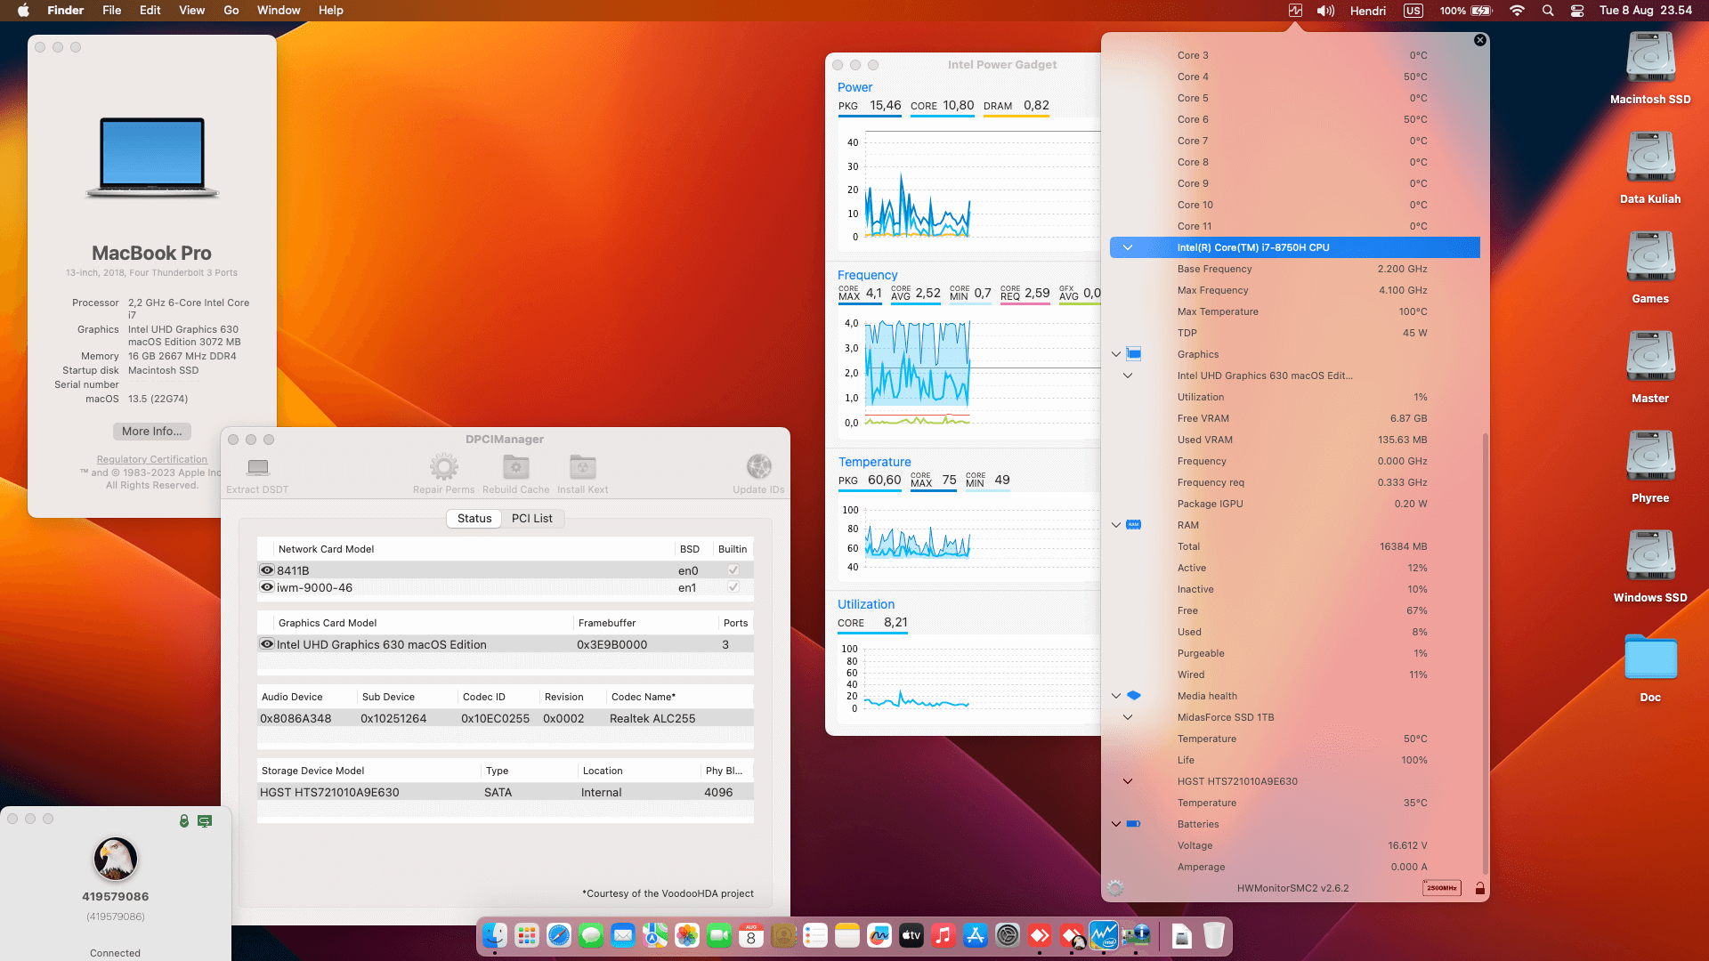Click Update IDs globe icon

(758, 466)
